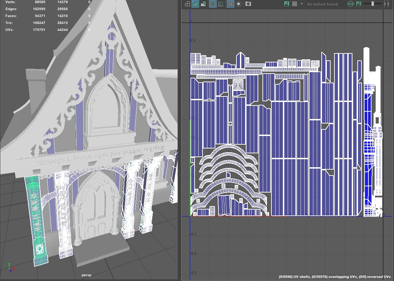The width and height of the screenshot is (394, 281).
Task: Collapse the toolbar using right-edge handle
Action: pos(388,4)
